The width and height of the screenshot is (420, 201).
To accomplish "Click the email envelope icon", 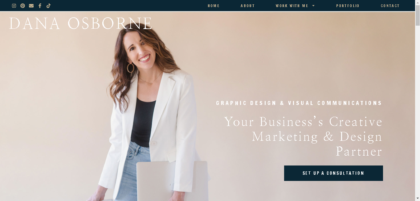I will [x=31, y=6].
